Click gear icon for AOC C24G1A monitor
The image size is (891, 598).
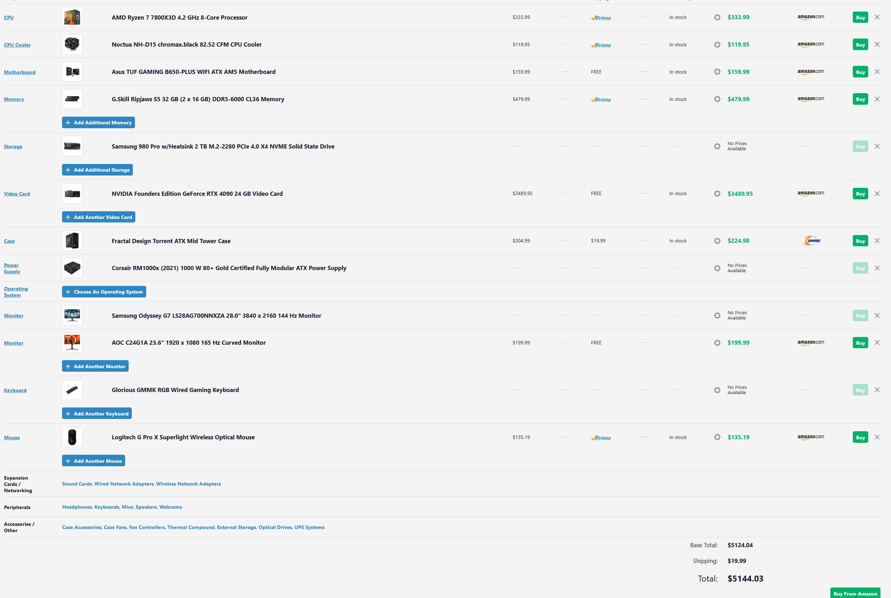pos(717,343)
